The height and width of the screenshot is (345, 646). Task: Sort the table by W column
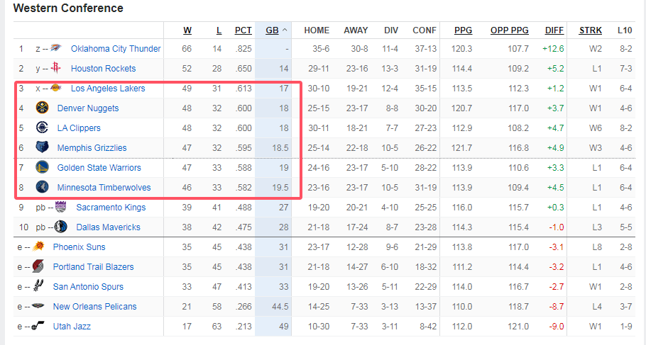pyautogui.click(x=187, y=30)
